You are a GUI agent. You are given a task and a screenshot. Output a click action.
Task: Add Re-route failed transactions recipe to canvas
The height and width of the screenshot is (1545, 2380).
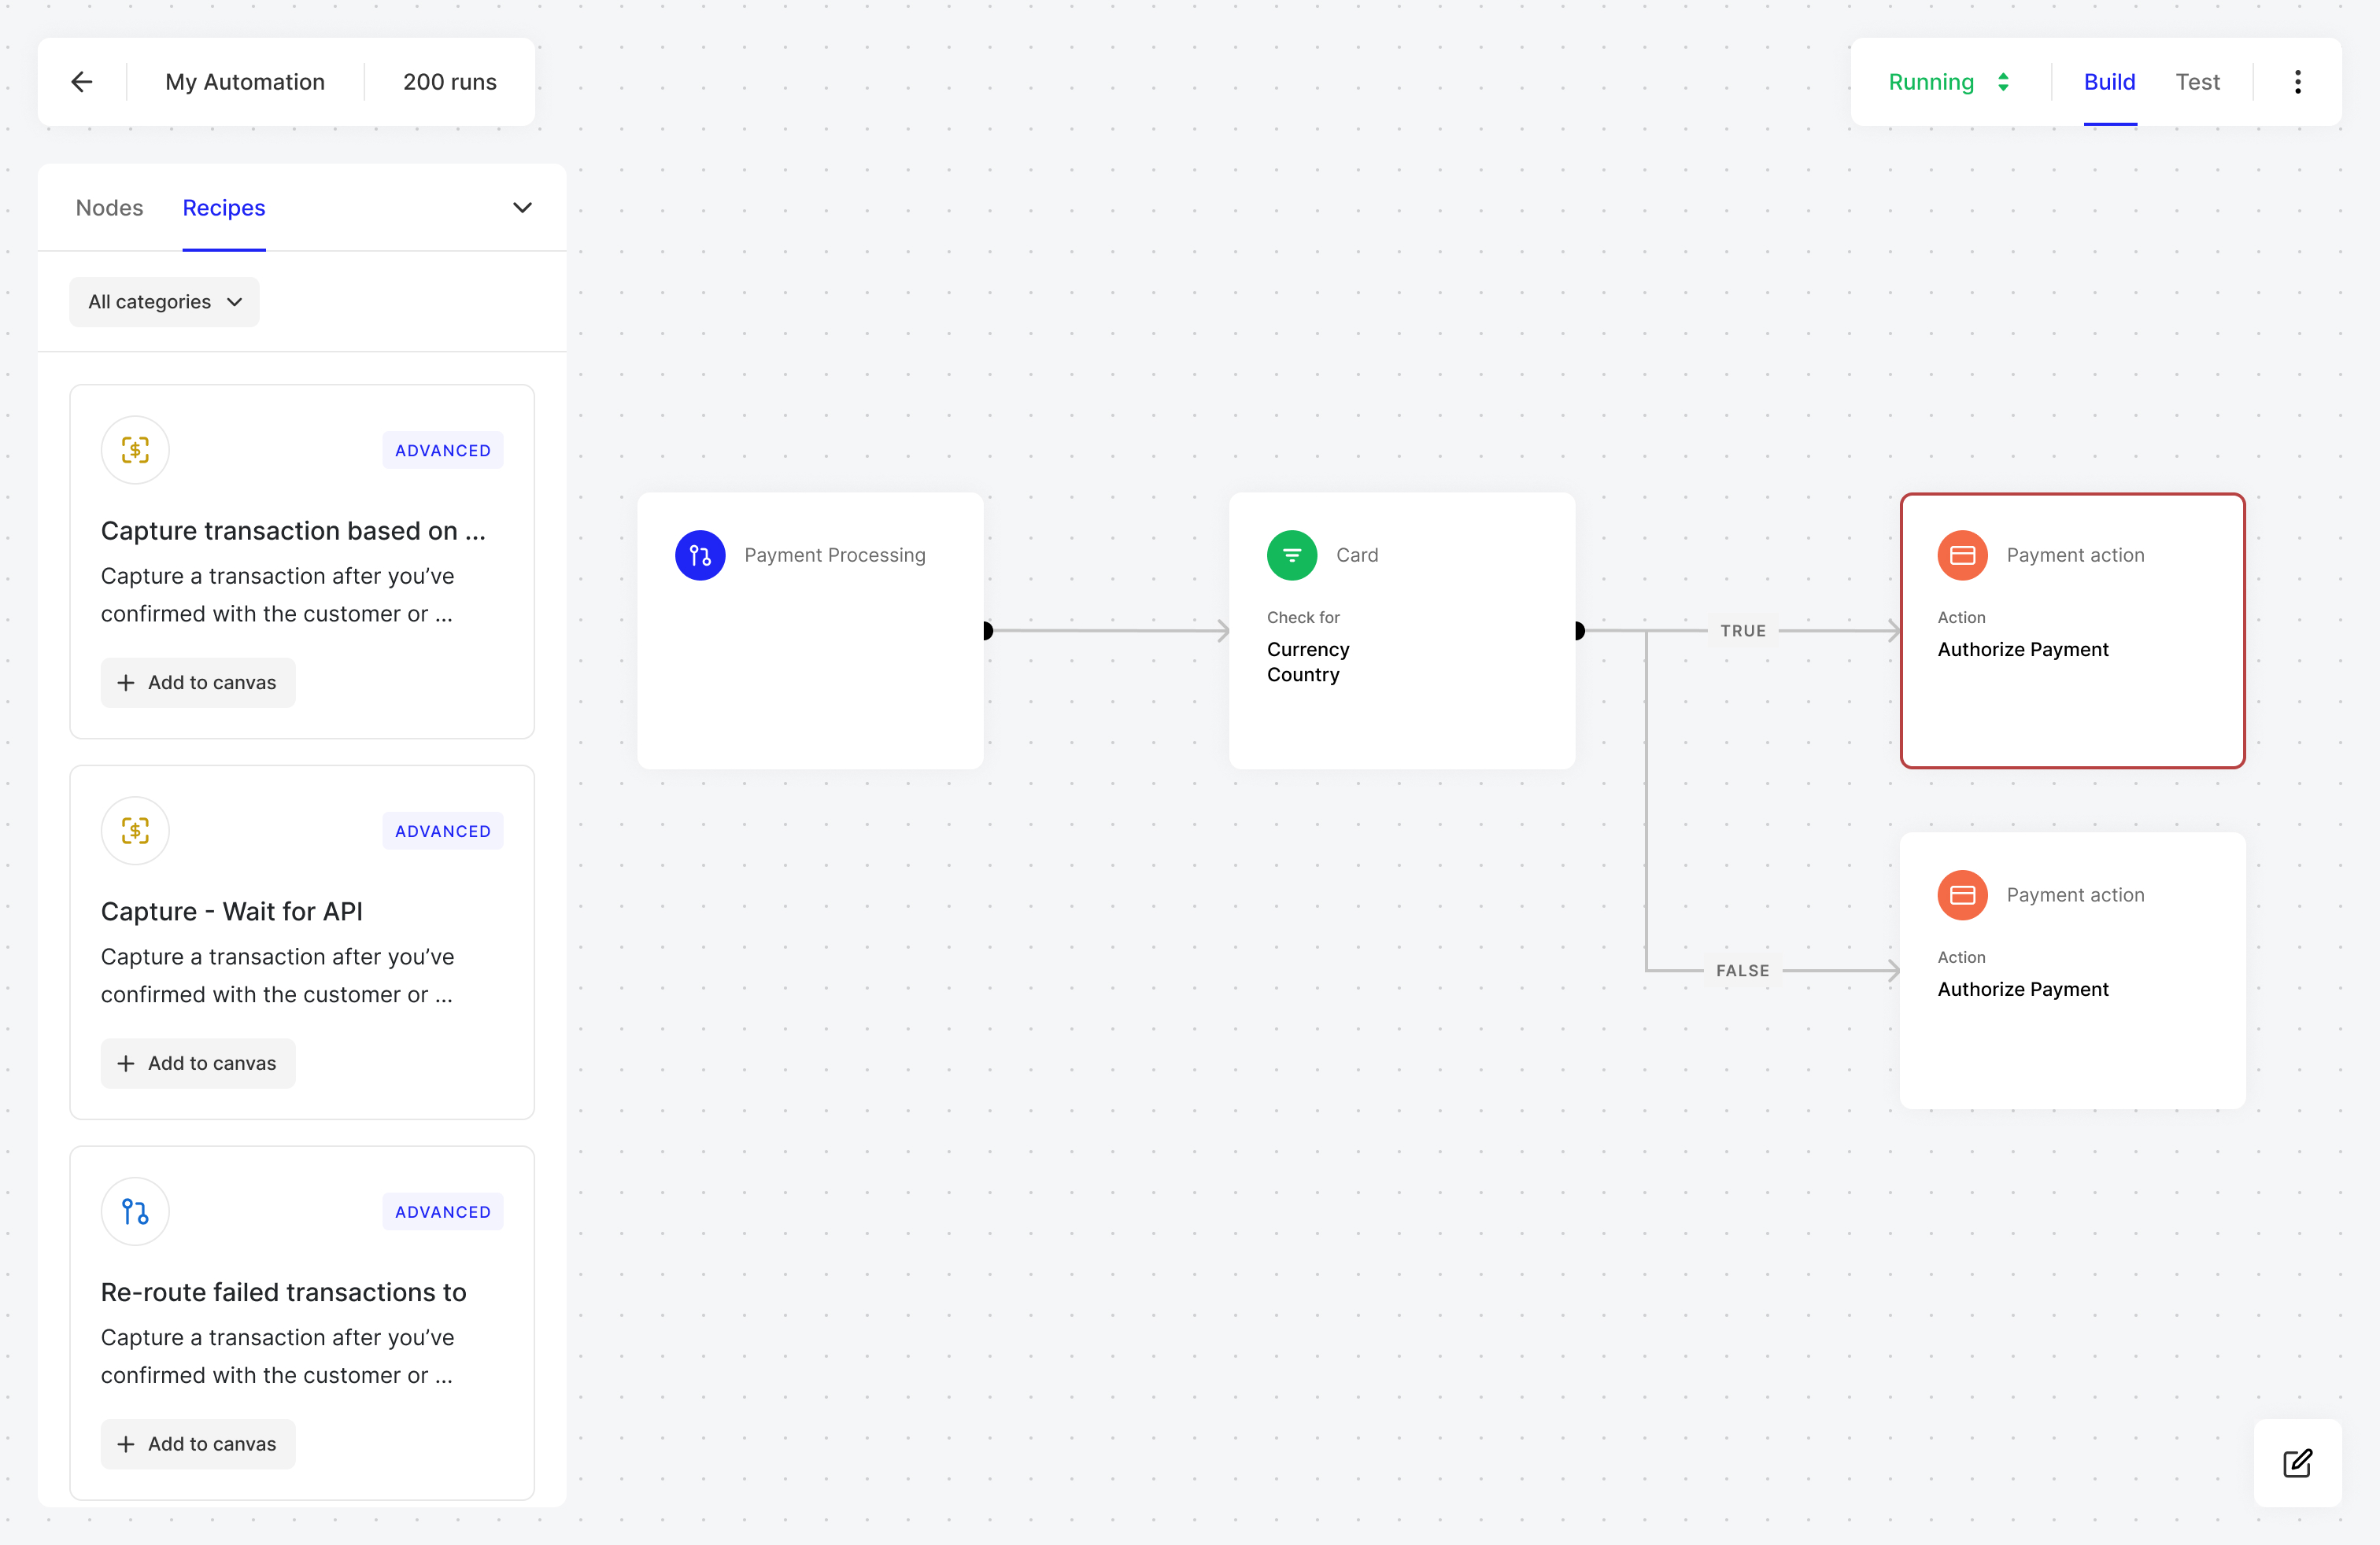[198, 1444]
